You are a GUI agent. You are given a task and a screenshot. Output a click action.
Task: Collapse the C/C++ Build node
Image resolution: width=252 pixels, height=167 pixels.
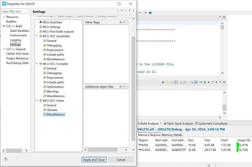tap(4, 26)
